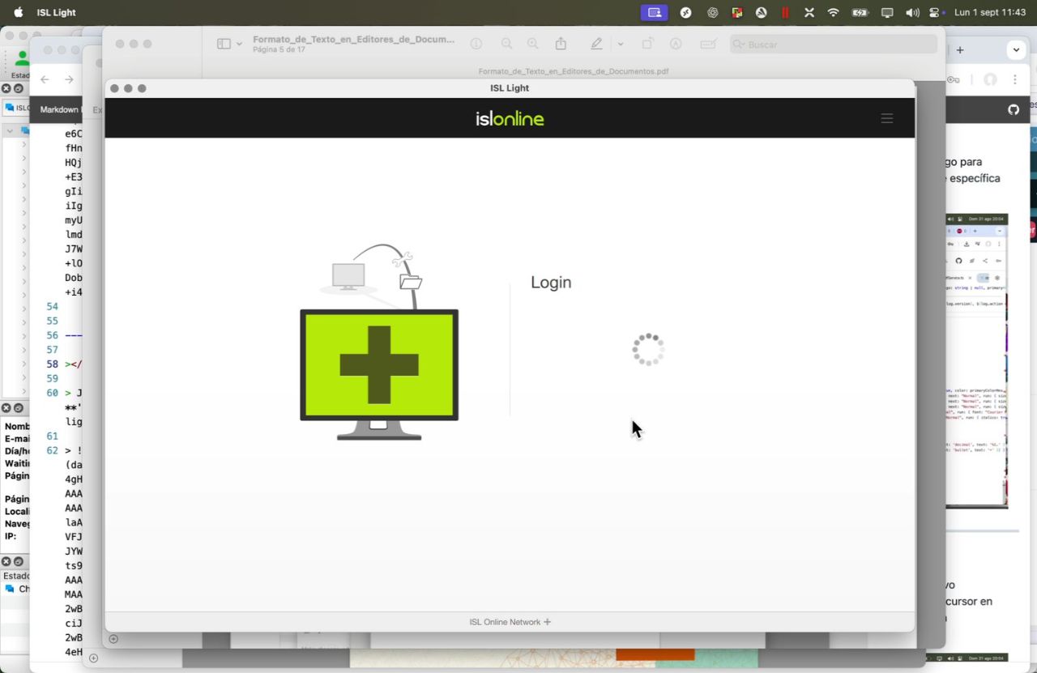This screenshot has height=673, width=1037.
Task: Click the GitHub icon in browser page
Action: pos(1014,109)
